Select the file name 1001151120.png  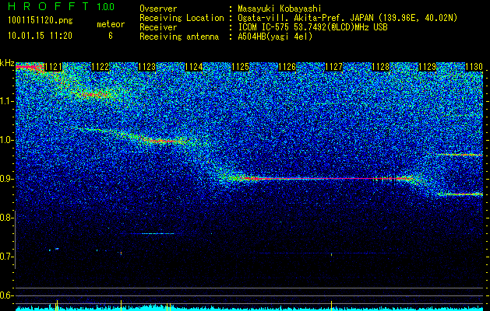pyautogui.click(x=41, y=21)
